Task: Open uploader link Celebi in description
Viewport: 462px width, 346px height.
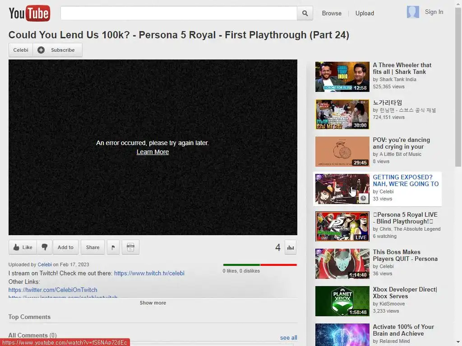Action: pyautogui.click(x=45, y=264)
